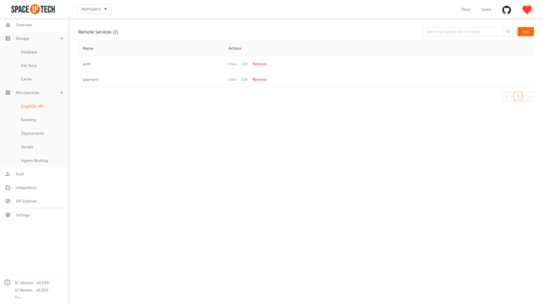
Task: Click the version info icon
Action: [7, 283]
